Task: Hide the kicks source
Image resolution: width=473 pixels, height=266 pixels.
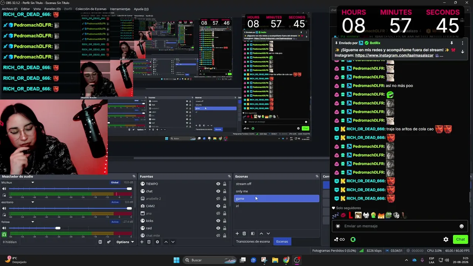Action: [x=218, y=221]
